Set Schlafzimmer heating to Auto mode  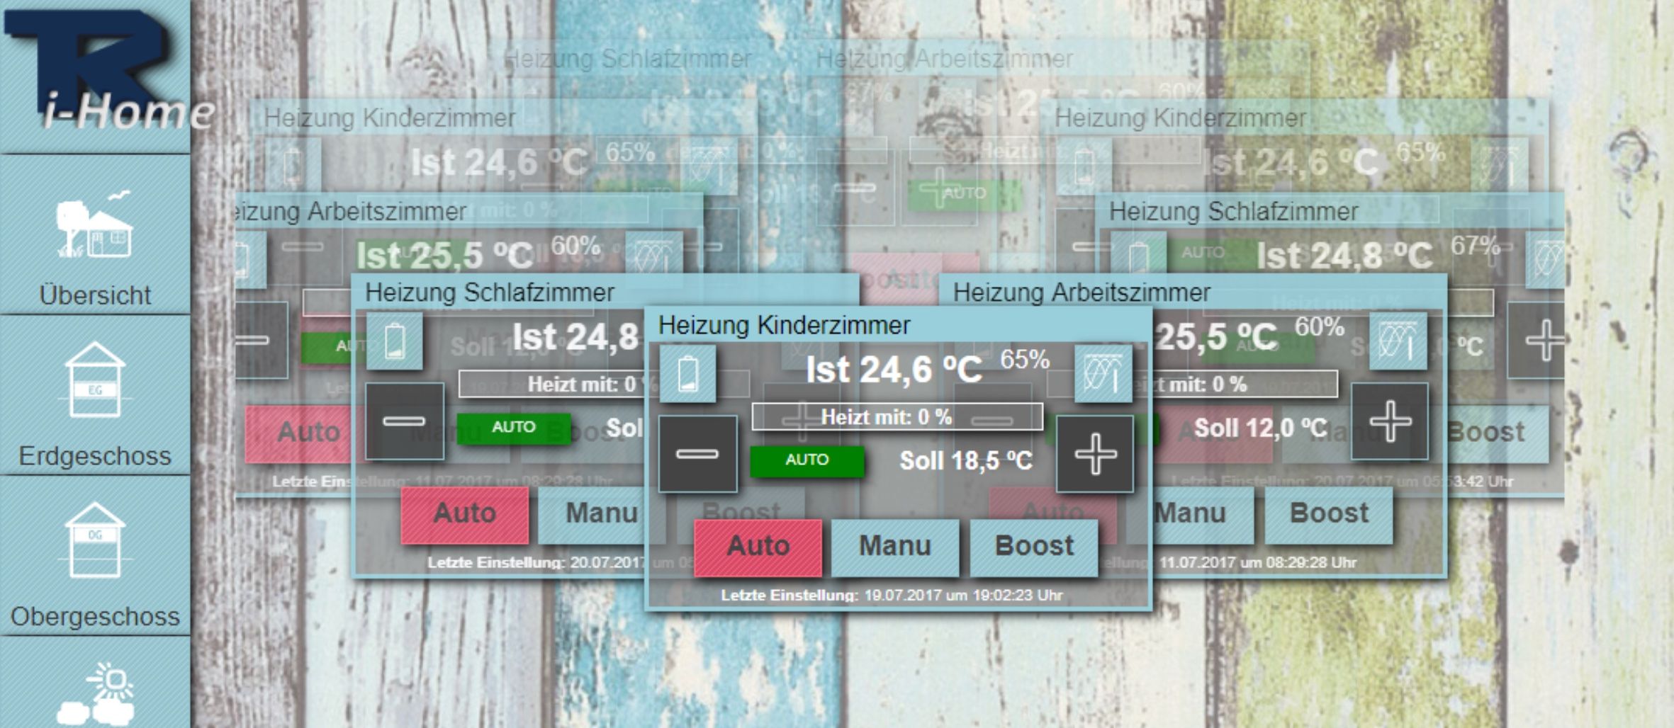(465, 514)
